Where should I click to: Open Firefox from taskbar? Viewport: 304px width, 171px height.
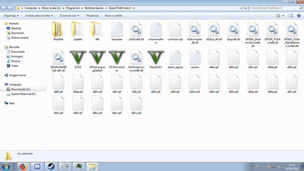tap(23, 166)
